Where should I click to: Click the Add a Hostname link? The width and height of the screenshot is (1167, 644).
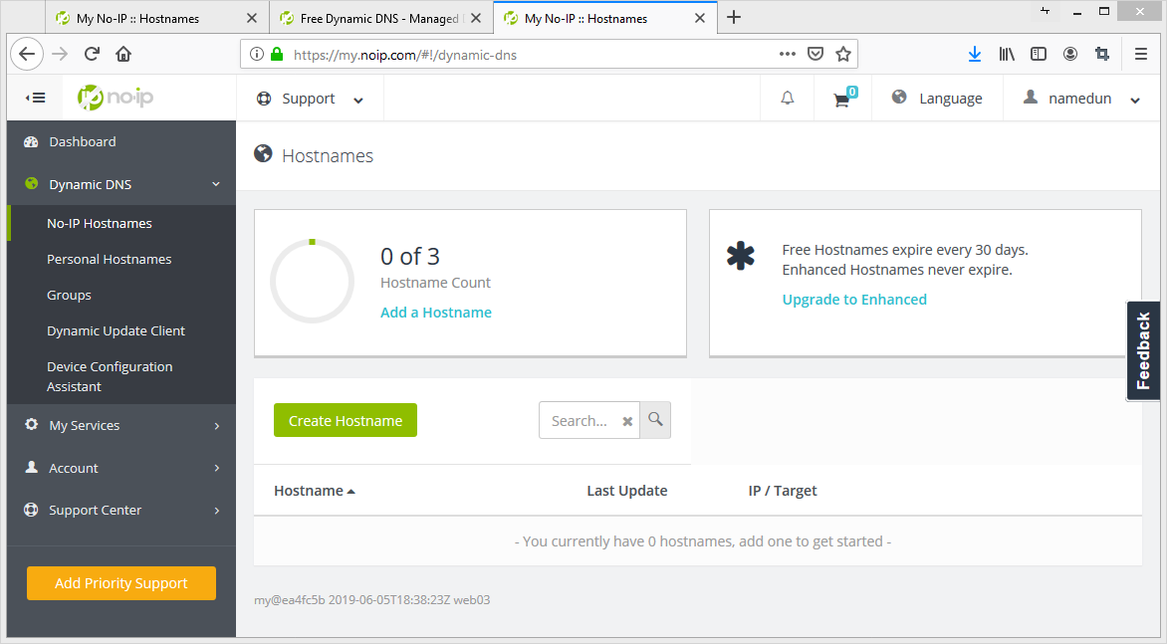coord(436,313)
